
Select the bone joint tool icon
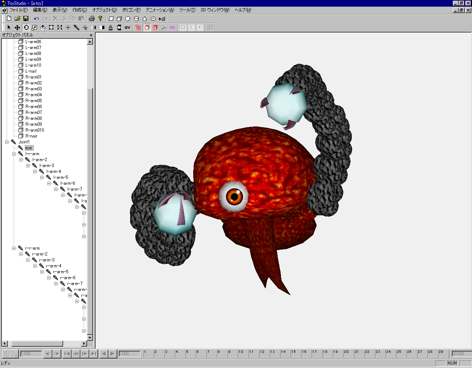[76, 28]
